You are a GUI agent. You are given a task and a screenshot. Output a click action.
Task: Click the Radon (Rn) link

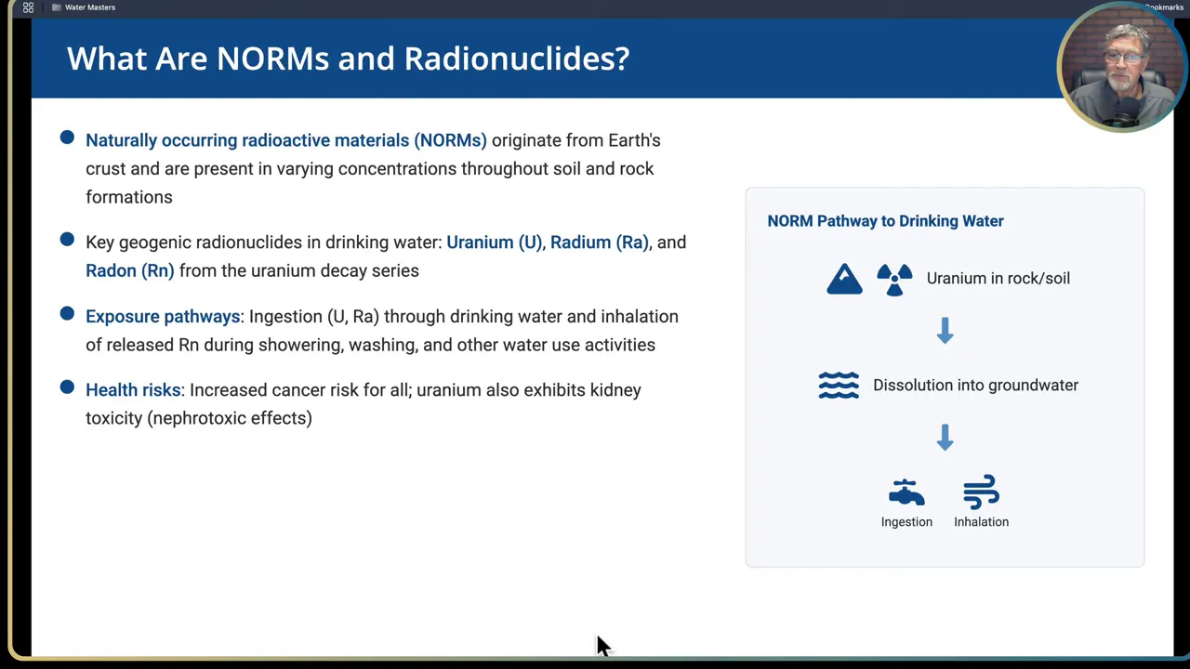[129, 270]
